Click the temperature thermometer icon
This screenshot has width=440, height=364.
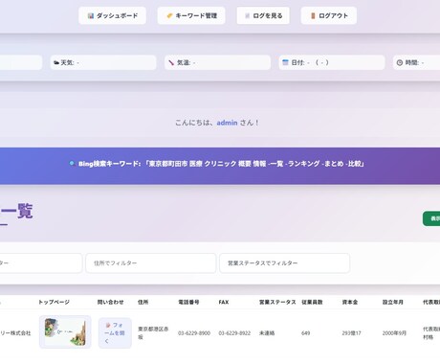pos(171,62)
